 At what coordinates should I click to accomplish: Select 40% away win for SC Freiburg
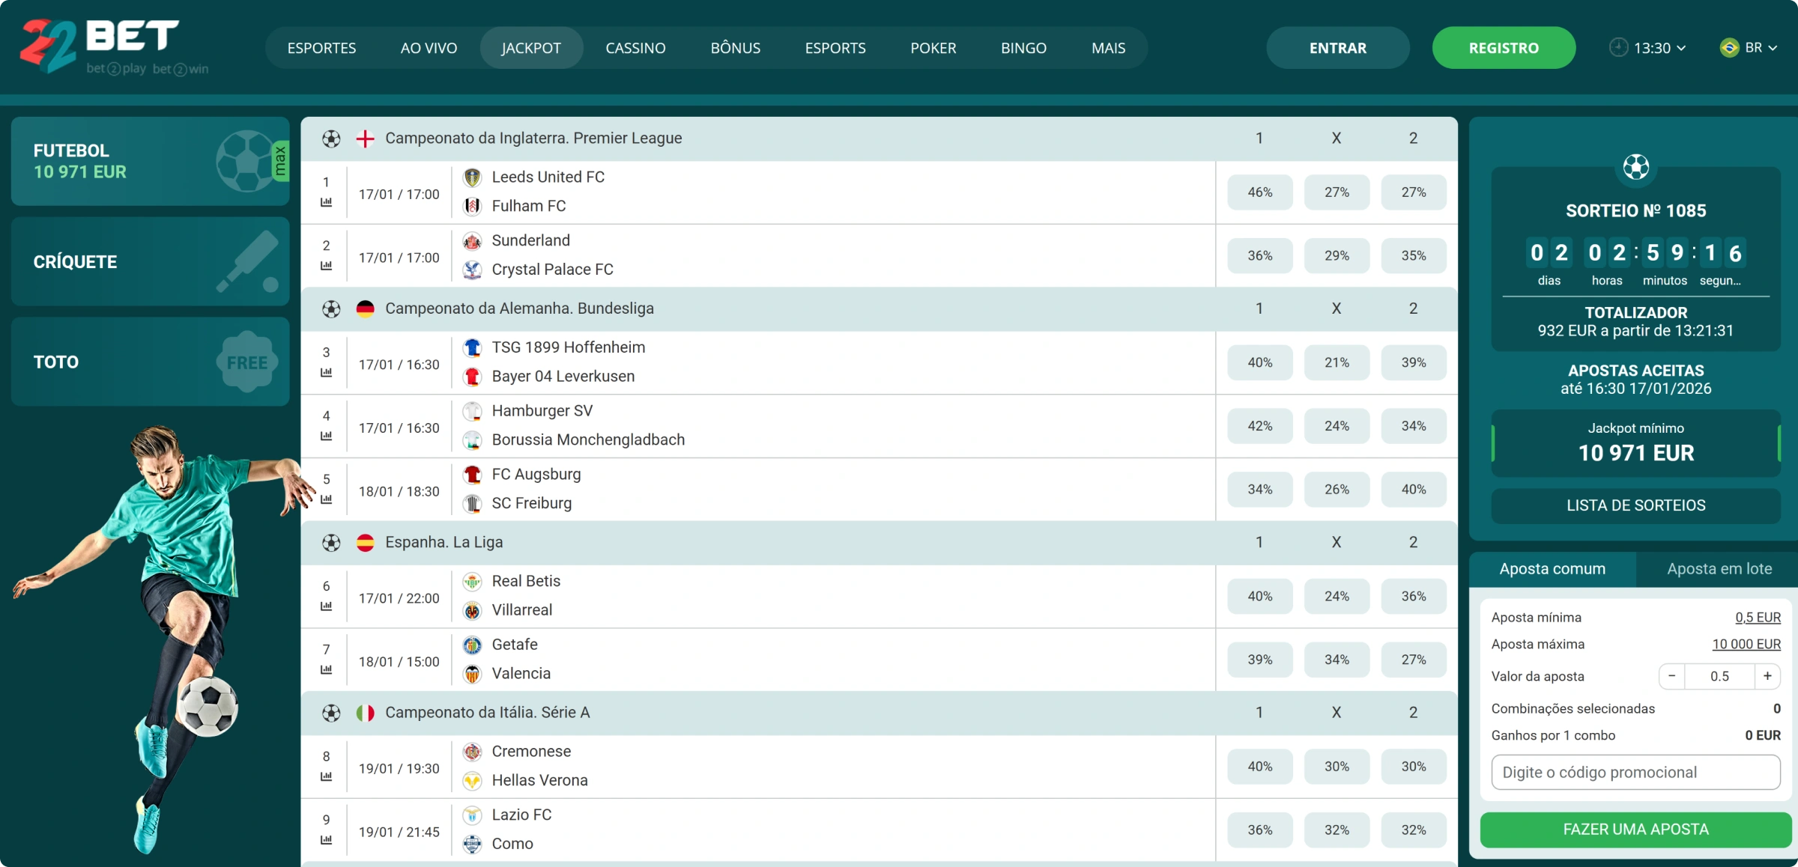click(x=1414, y=489)
